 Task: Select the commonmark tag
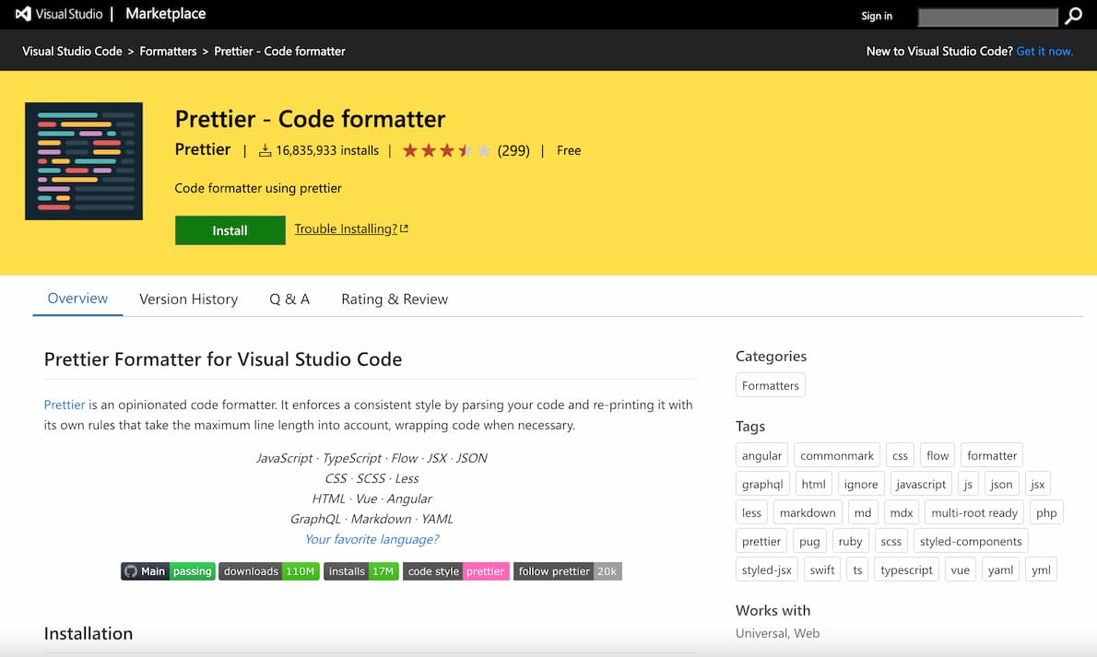(837, 455)
